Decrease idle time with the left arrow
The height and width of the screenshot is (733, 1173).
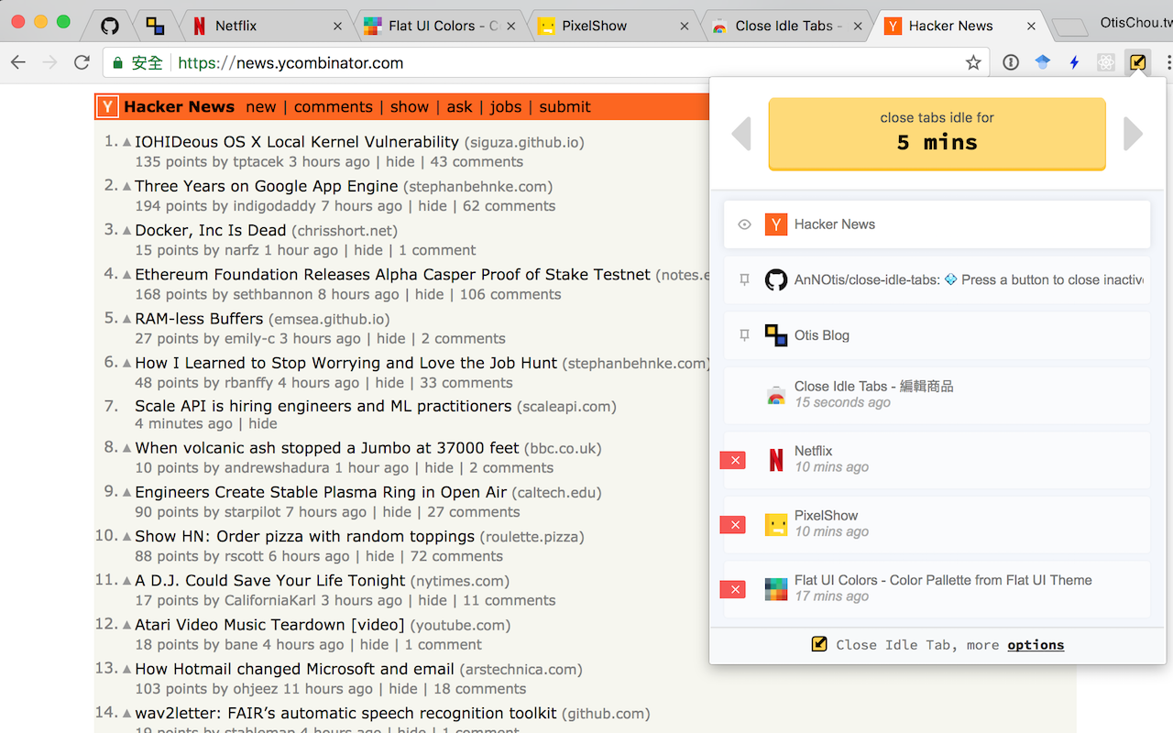point(740,134)
